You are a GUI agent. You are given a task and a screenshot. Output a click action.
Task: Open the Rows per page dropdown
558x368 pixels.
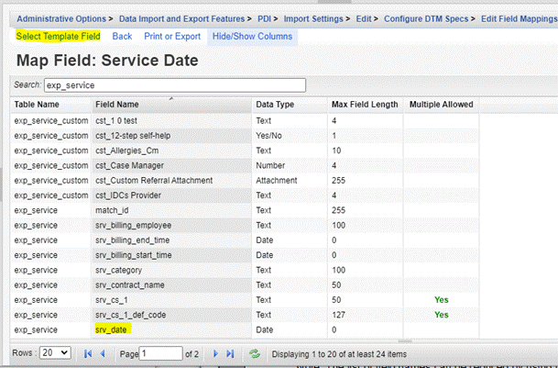[x=56, y=353]
